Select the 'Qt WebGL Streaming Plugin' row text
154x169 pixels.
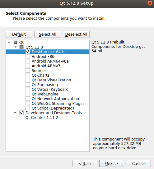click(x=58, y=104)
